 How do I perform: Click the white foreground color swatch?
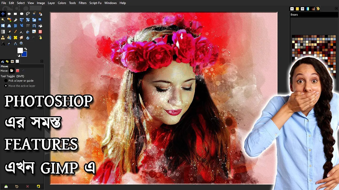point(20,50)
